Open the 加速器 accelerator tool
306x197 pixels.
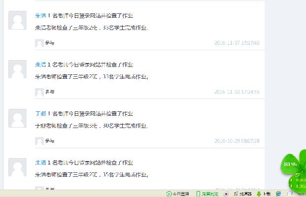242,194
